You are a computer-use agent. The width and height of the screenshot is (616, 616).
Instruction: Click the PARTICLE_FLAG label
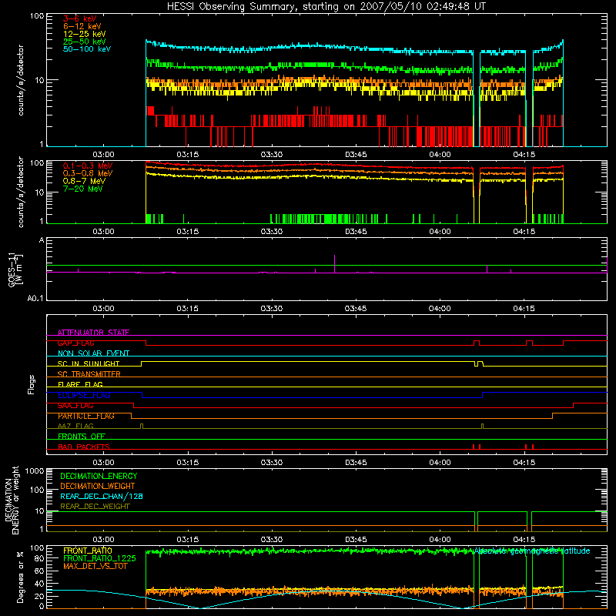[86, 416]
